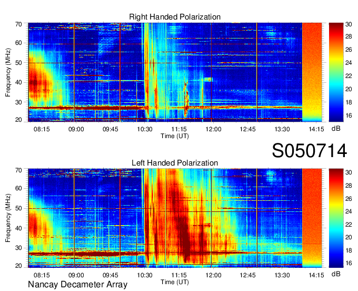358x291 pixels.
Task: Click Frequency (MHz) axis label of Left Handed plot
Action: tap(8, 218)
